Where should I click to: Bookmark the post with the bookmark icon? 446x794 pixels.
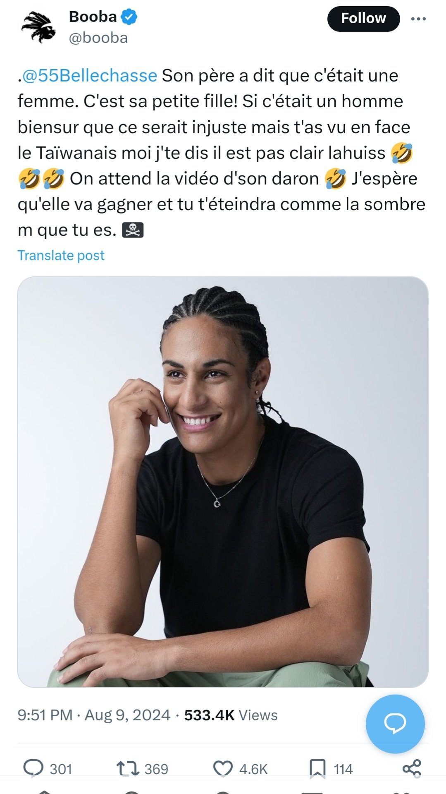point(317,769)
